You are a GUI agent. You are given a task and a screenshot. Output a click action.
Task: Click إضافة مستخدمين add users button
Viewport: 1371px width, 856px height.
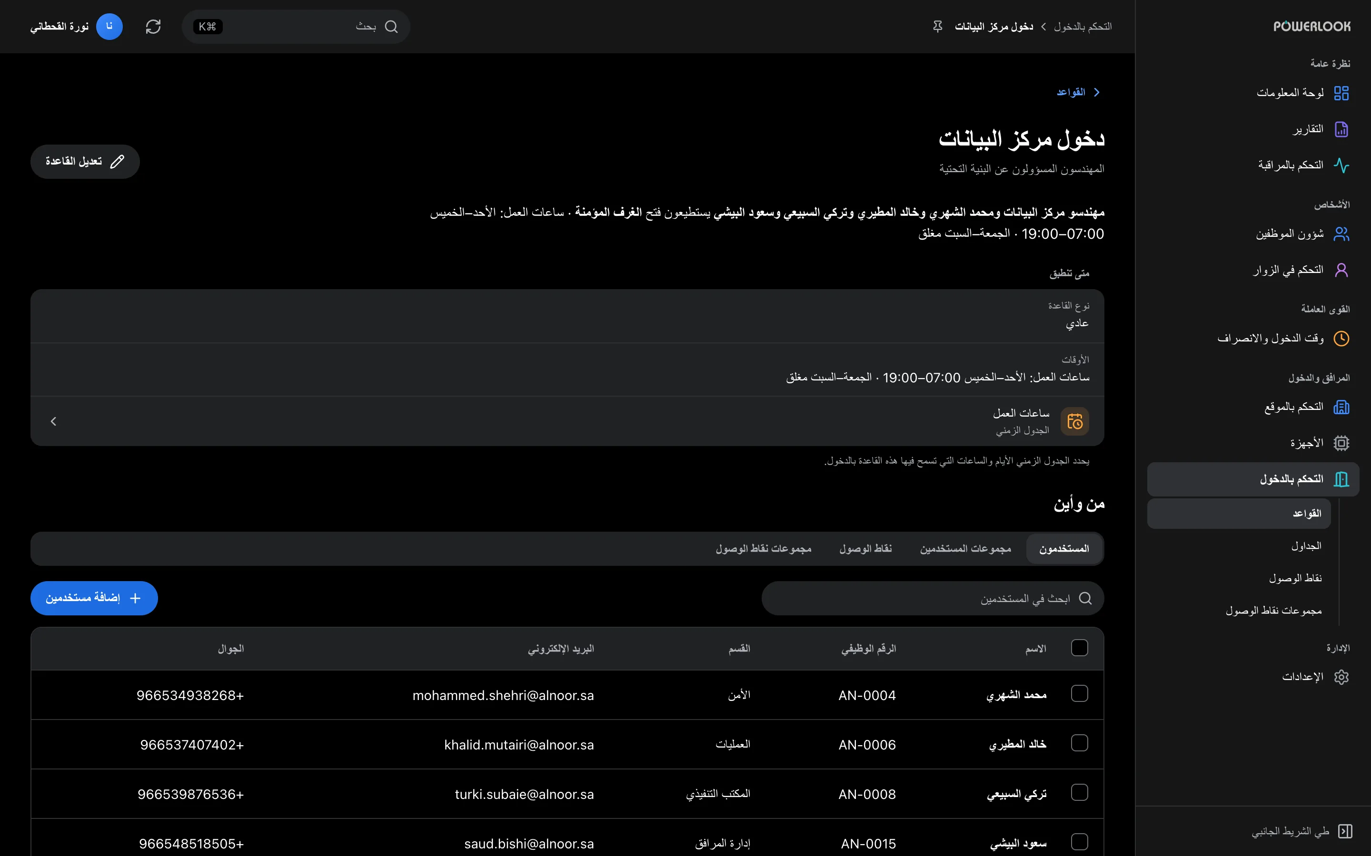pos(94,598)
